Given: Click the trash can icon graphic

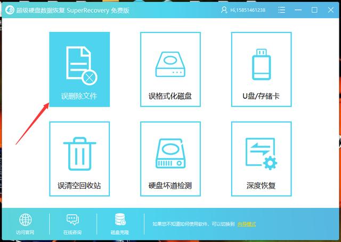Looking at the screenshot, I should point(79,154).
